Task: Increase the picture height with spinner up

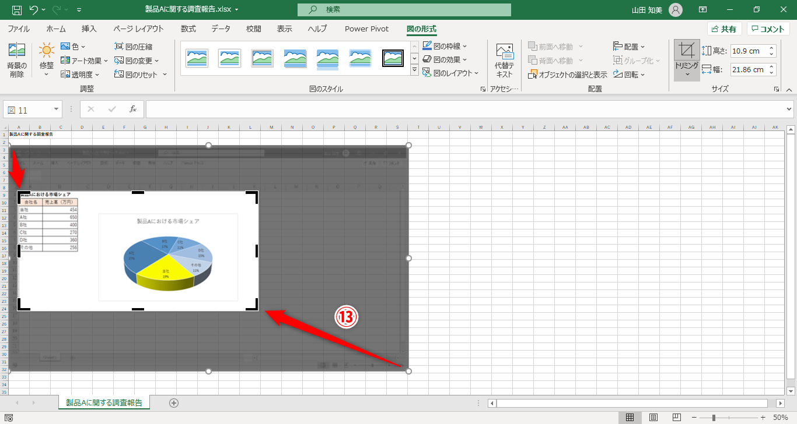Action: (772, 48)
